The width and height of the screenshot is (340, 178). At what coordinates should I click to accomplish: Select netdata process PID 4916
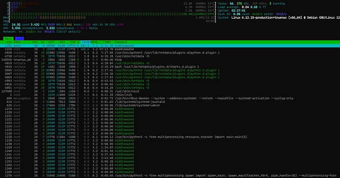click(x=170, y=85)
